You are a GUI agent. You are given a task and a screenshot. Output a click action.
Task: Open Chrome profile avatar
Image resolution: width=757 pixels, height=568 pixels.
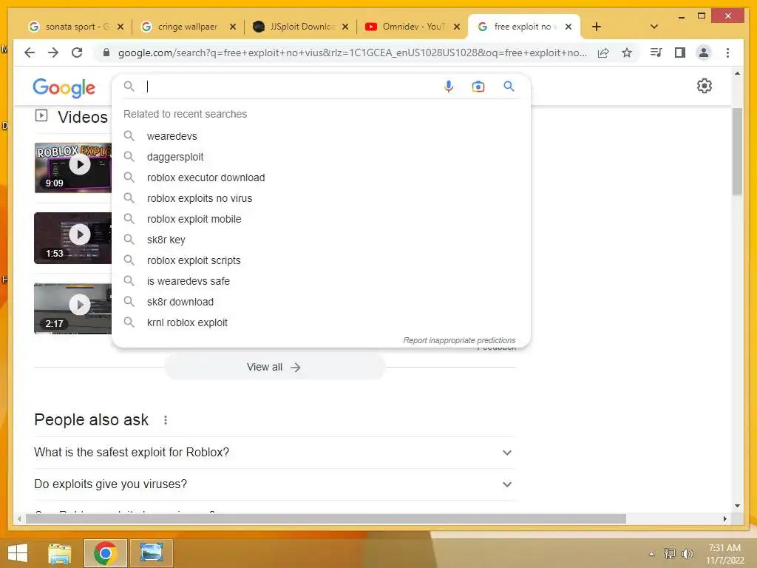pyautogui.click(x=704, y=53)
